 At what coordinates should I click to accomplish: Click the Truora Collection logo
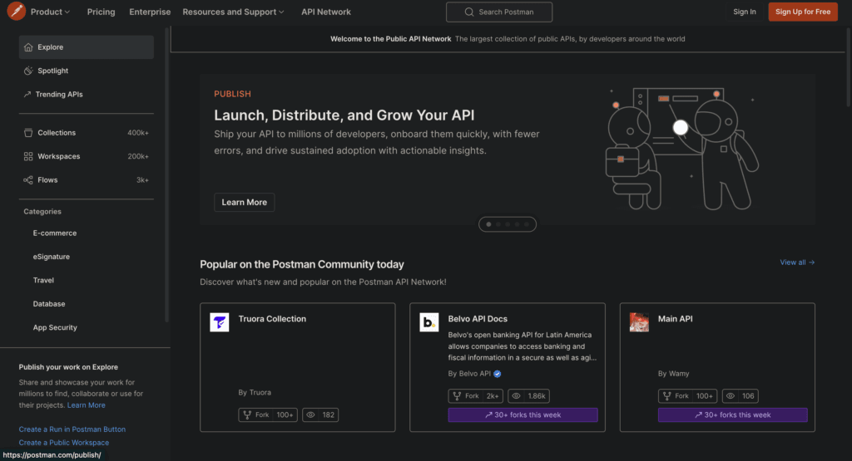[220, 322]
